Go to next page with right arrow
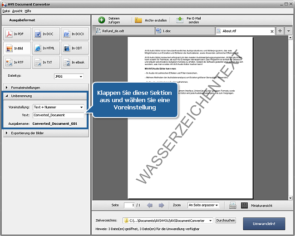 (161, 205)
